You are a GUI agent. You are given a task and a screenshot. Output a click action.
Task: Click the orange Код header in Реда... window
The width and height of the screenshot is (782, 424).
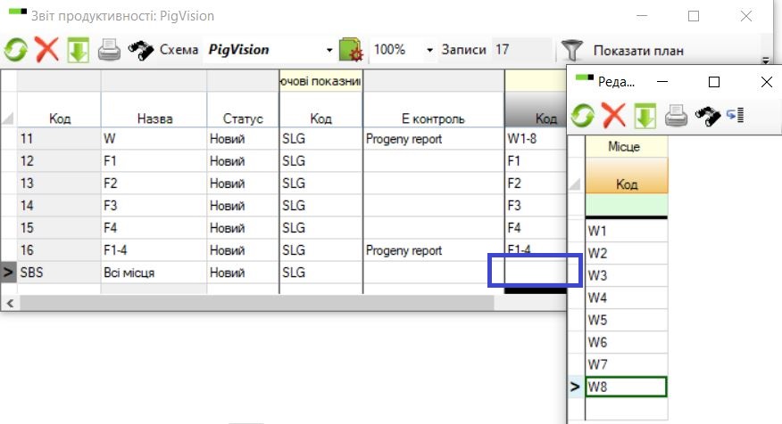tap(627, 175)
